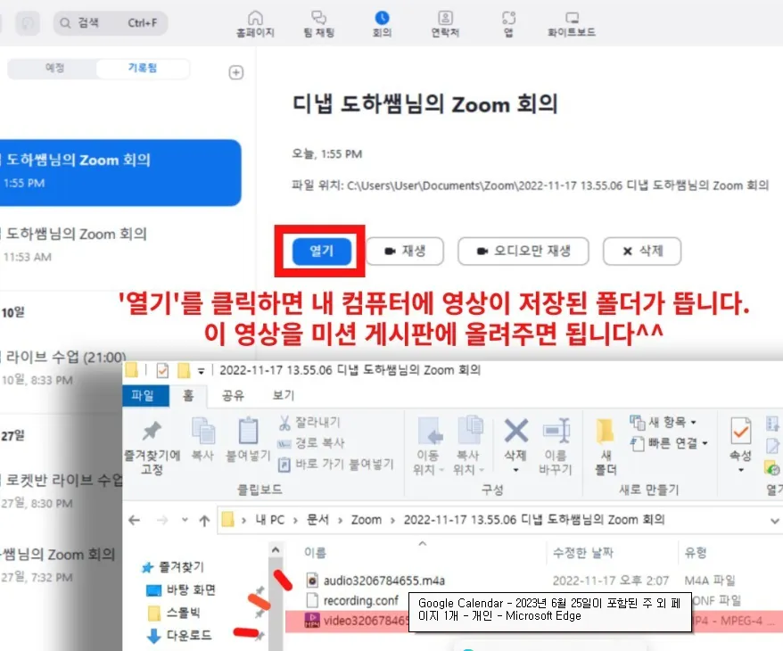The image size is (783, 651).
Task: Click the history icon beside search
Action: pos(28,23)
